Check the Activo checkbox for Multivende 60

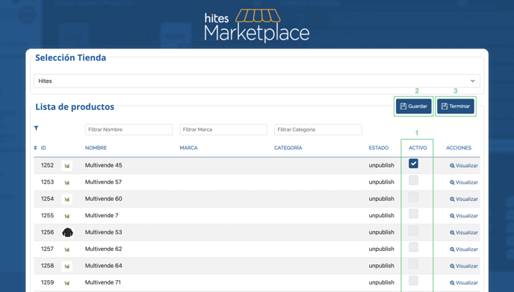[x=413, y=197]
